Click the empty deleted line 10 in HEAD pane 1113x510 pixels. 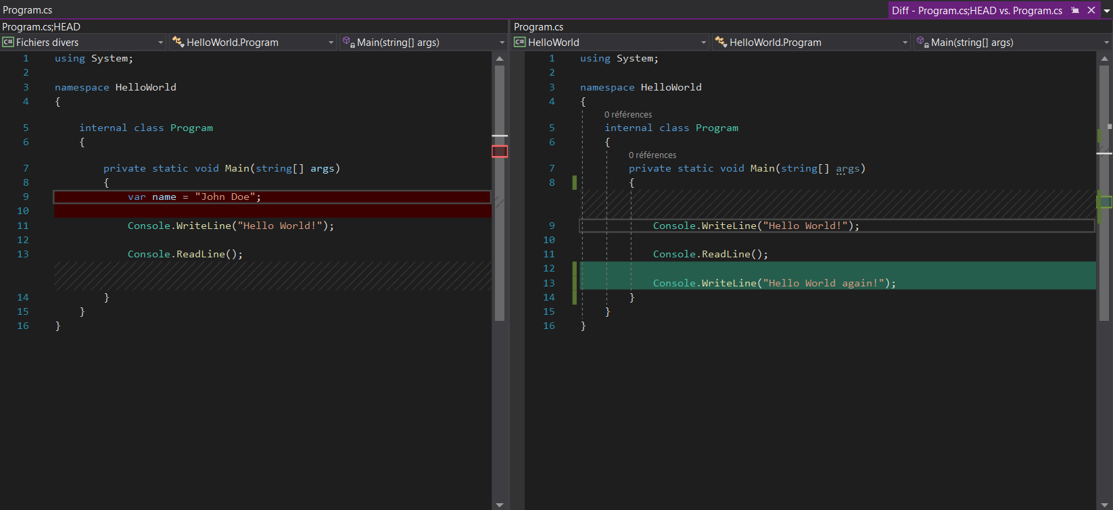click(x=273, y=211)
